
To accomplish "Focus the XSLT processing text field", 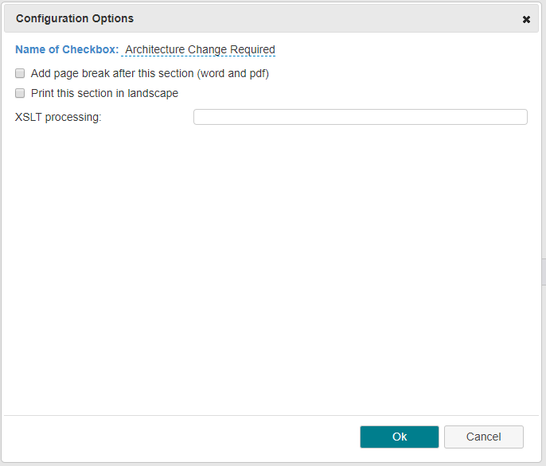I will tap(361, 117).
